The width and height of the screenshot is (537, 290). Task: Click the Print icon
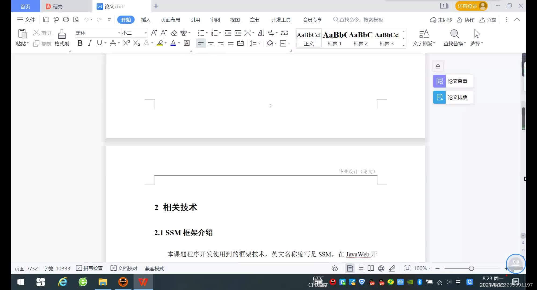[66, 20]
